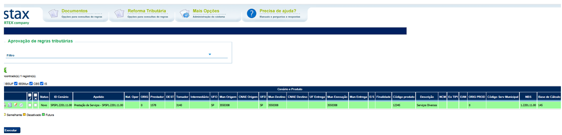562x135 pixels.
Task: Tick the reject checkbox in the Novo row
Action: [36, 105]
